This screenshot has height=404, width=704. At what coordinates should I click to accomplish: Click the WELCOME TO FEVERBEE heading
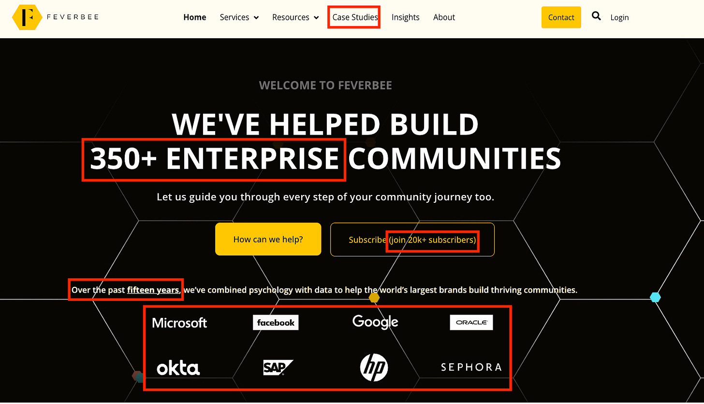pos(325,86)
